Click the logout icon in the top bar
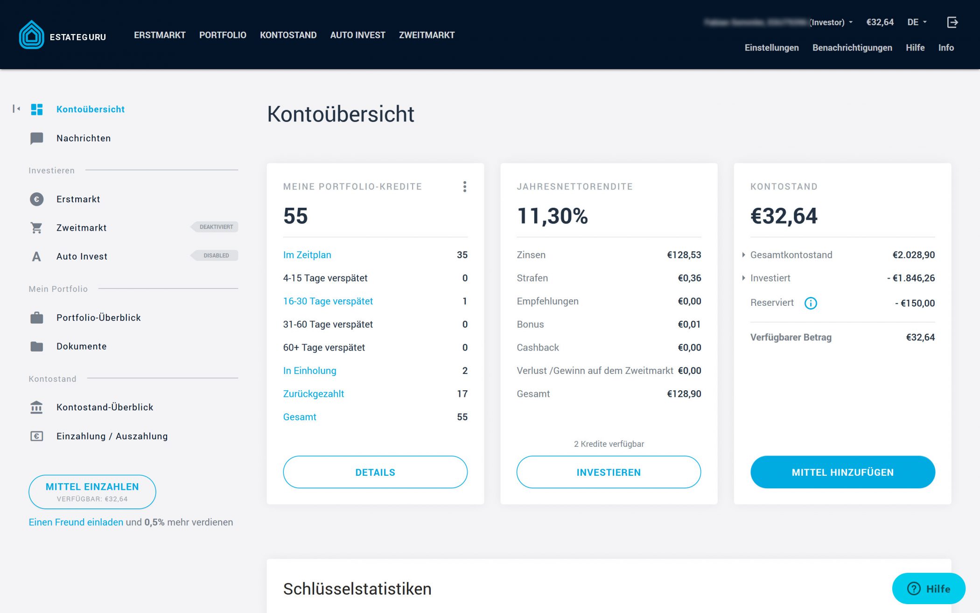This screenshot has height=613, width=980. pyautogui.click(x=951, y=21)
